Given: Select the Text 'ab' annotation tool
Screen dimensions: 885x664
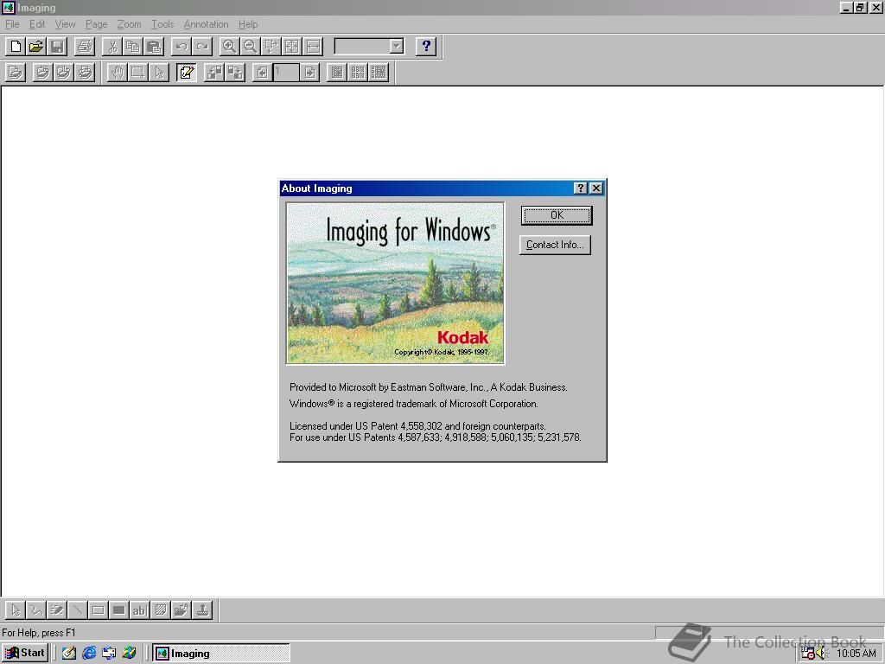Looking at the screenshot, I should [140, 610].
